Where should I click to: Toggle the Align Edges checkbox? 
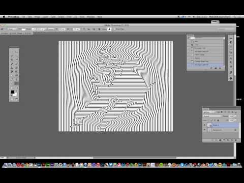point(114,29)
